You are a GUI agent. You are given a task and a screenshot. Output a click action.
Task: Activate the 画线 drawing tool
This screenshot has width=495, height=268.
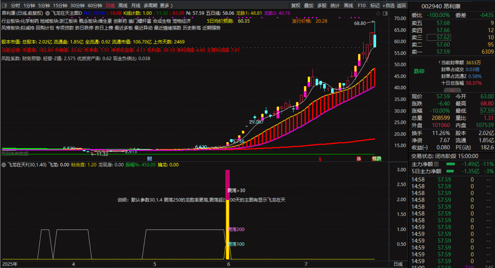[348, 5]
